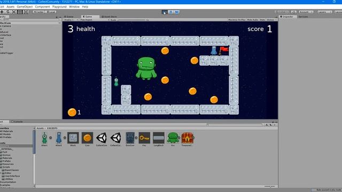
Task: Stop play mode with Play button
Action: pyautogui.click(x=165, y=12)
